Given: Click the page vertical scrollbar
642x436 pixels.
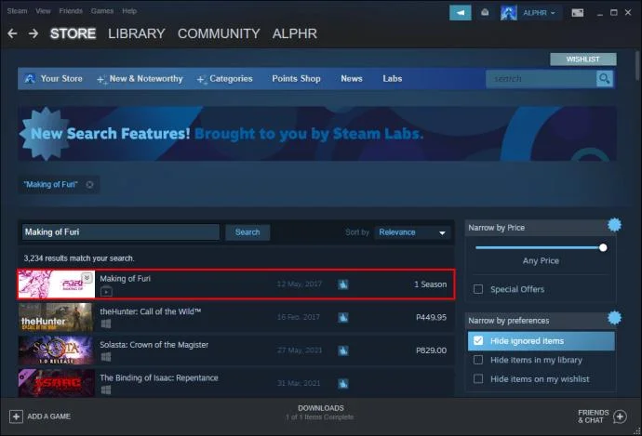Looking at the screenshot, I should coord(636,65).
